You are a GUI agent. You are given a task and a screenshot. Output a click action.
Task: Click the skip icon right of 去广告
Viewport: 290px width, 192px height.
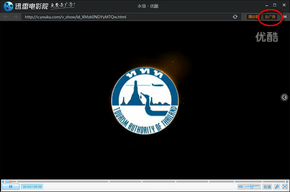285,17
